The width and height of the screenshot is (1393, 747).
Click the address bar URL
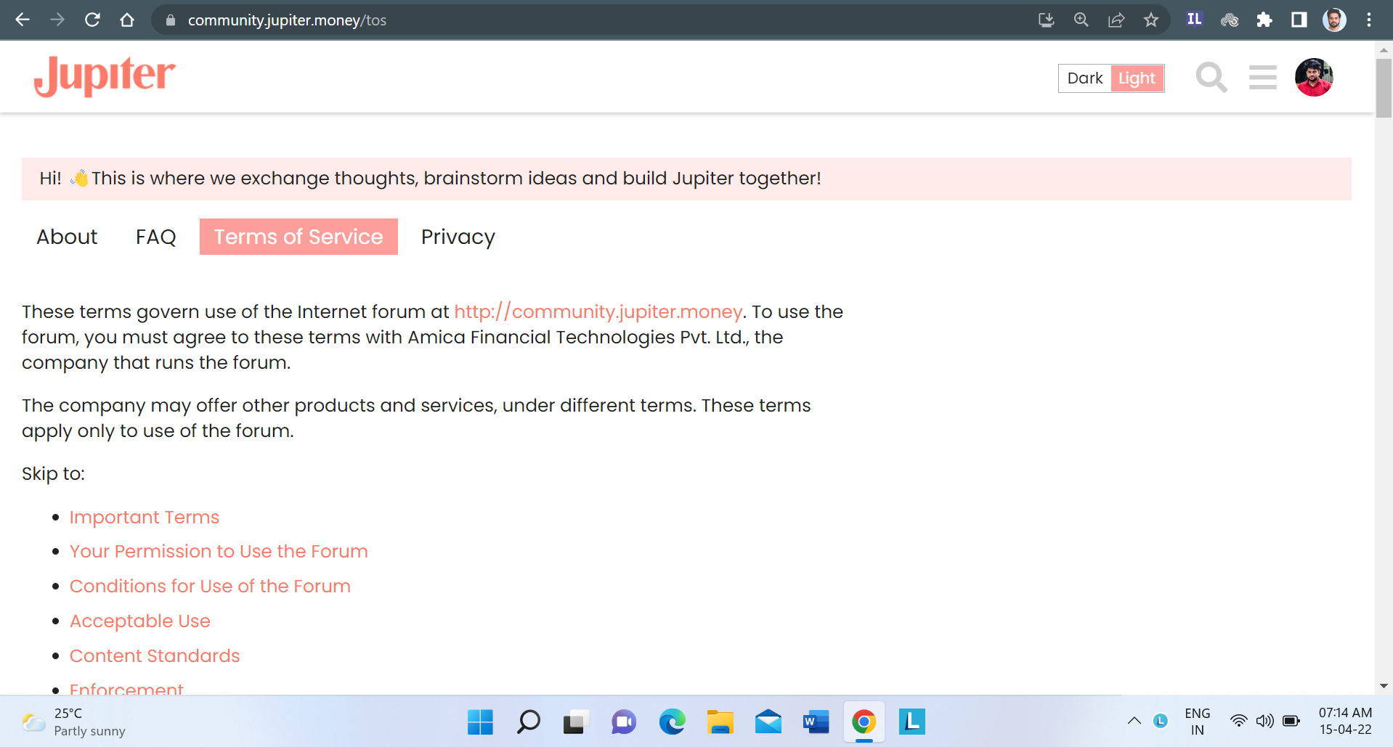pos(287,20)
